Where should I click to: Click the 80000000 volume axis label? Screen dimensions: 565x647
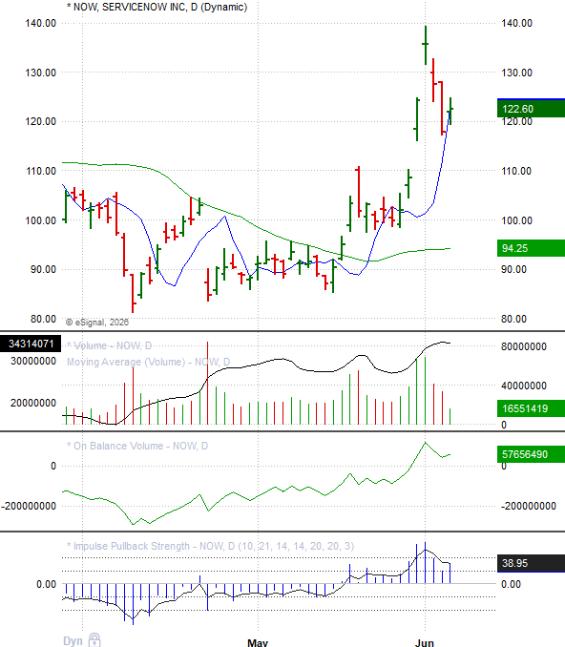click(524, 346)
